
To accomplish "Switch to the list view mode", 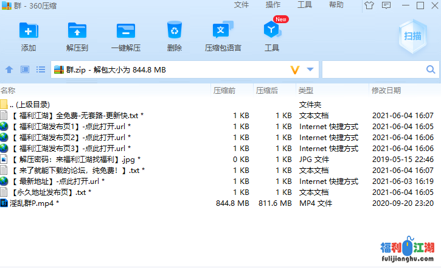I will (x=40, y=69).
